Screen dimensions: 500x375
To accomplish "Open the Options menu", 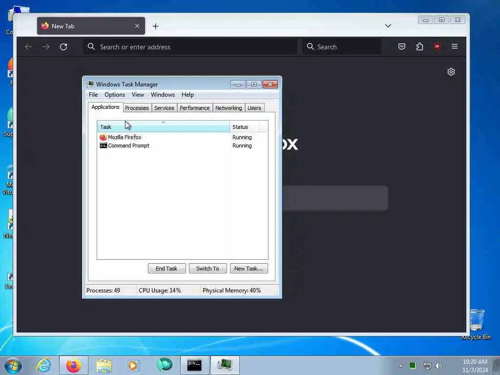I will coord(114,95).
